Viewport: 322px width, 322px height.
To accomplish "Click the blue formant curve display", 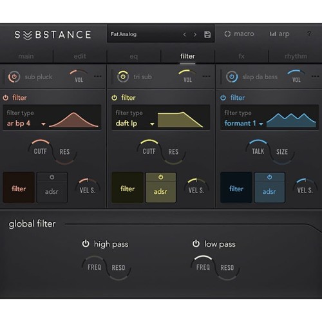I will pos(291,120).
